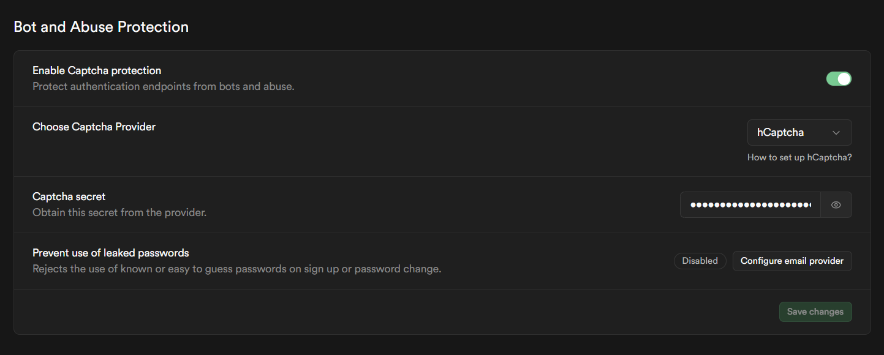Click the 'Bot and Abuse Protection' heading
Screen dimensions: 884x355
pos(101,27)
